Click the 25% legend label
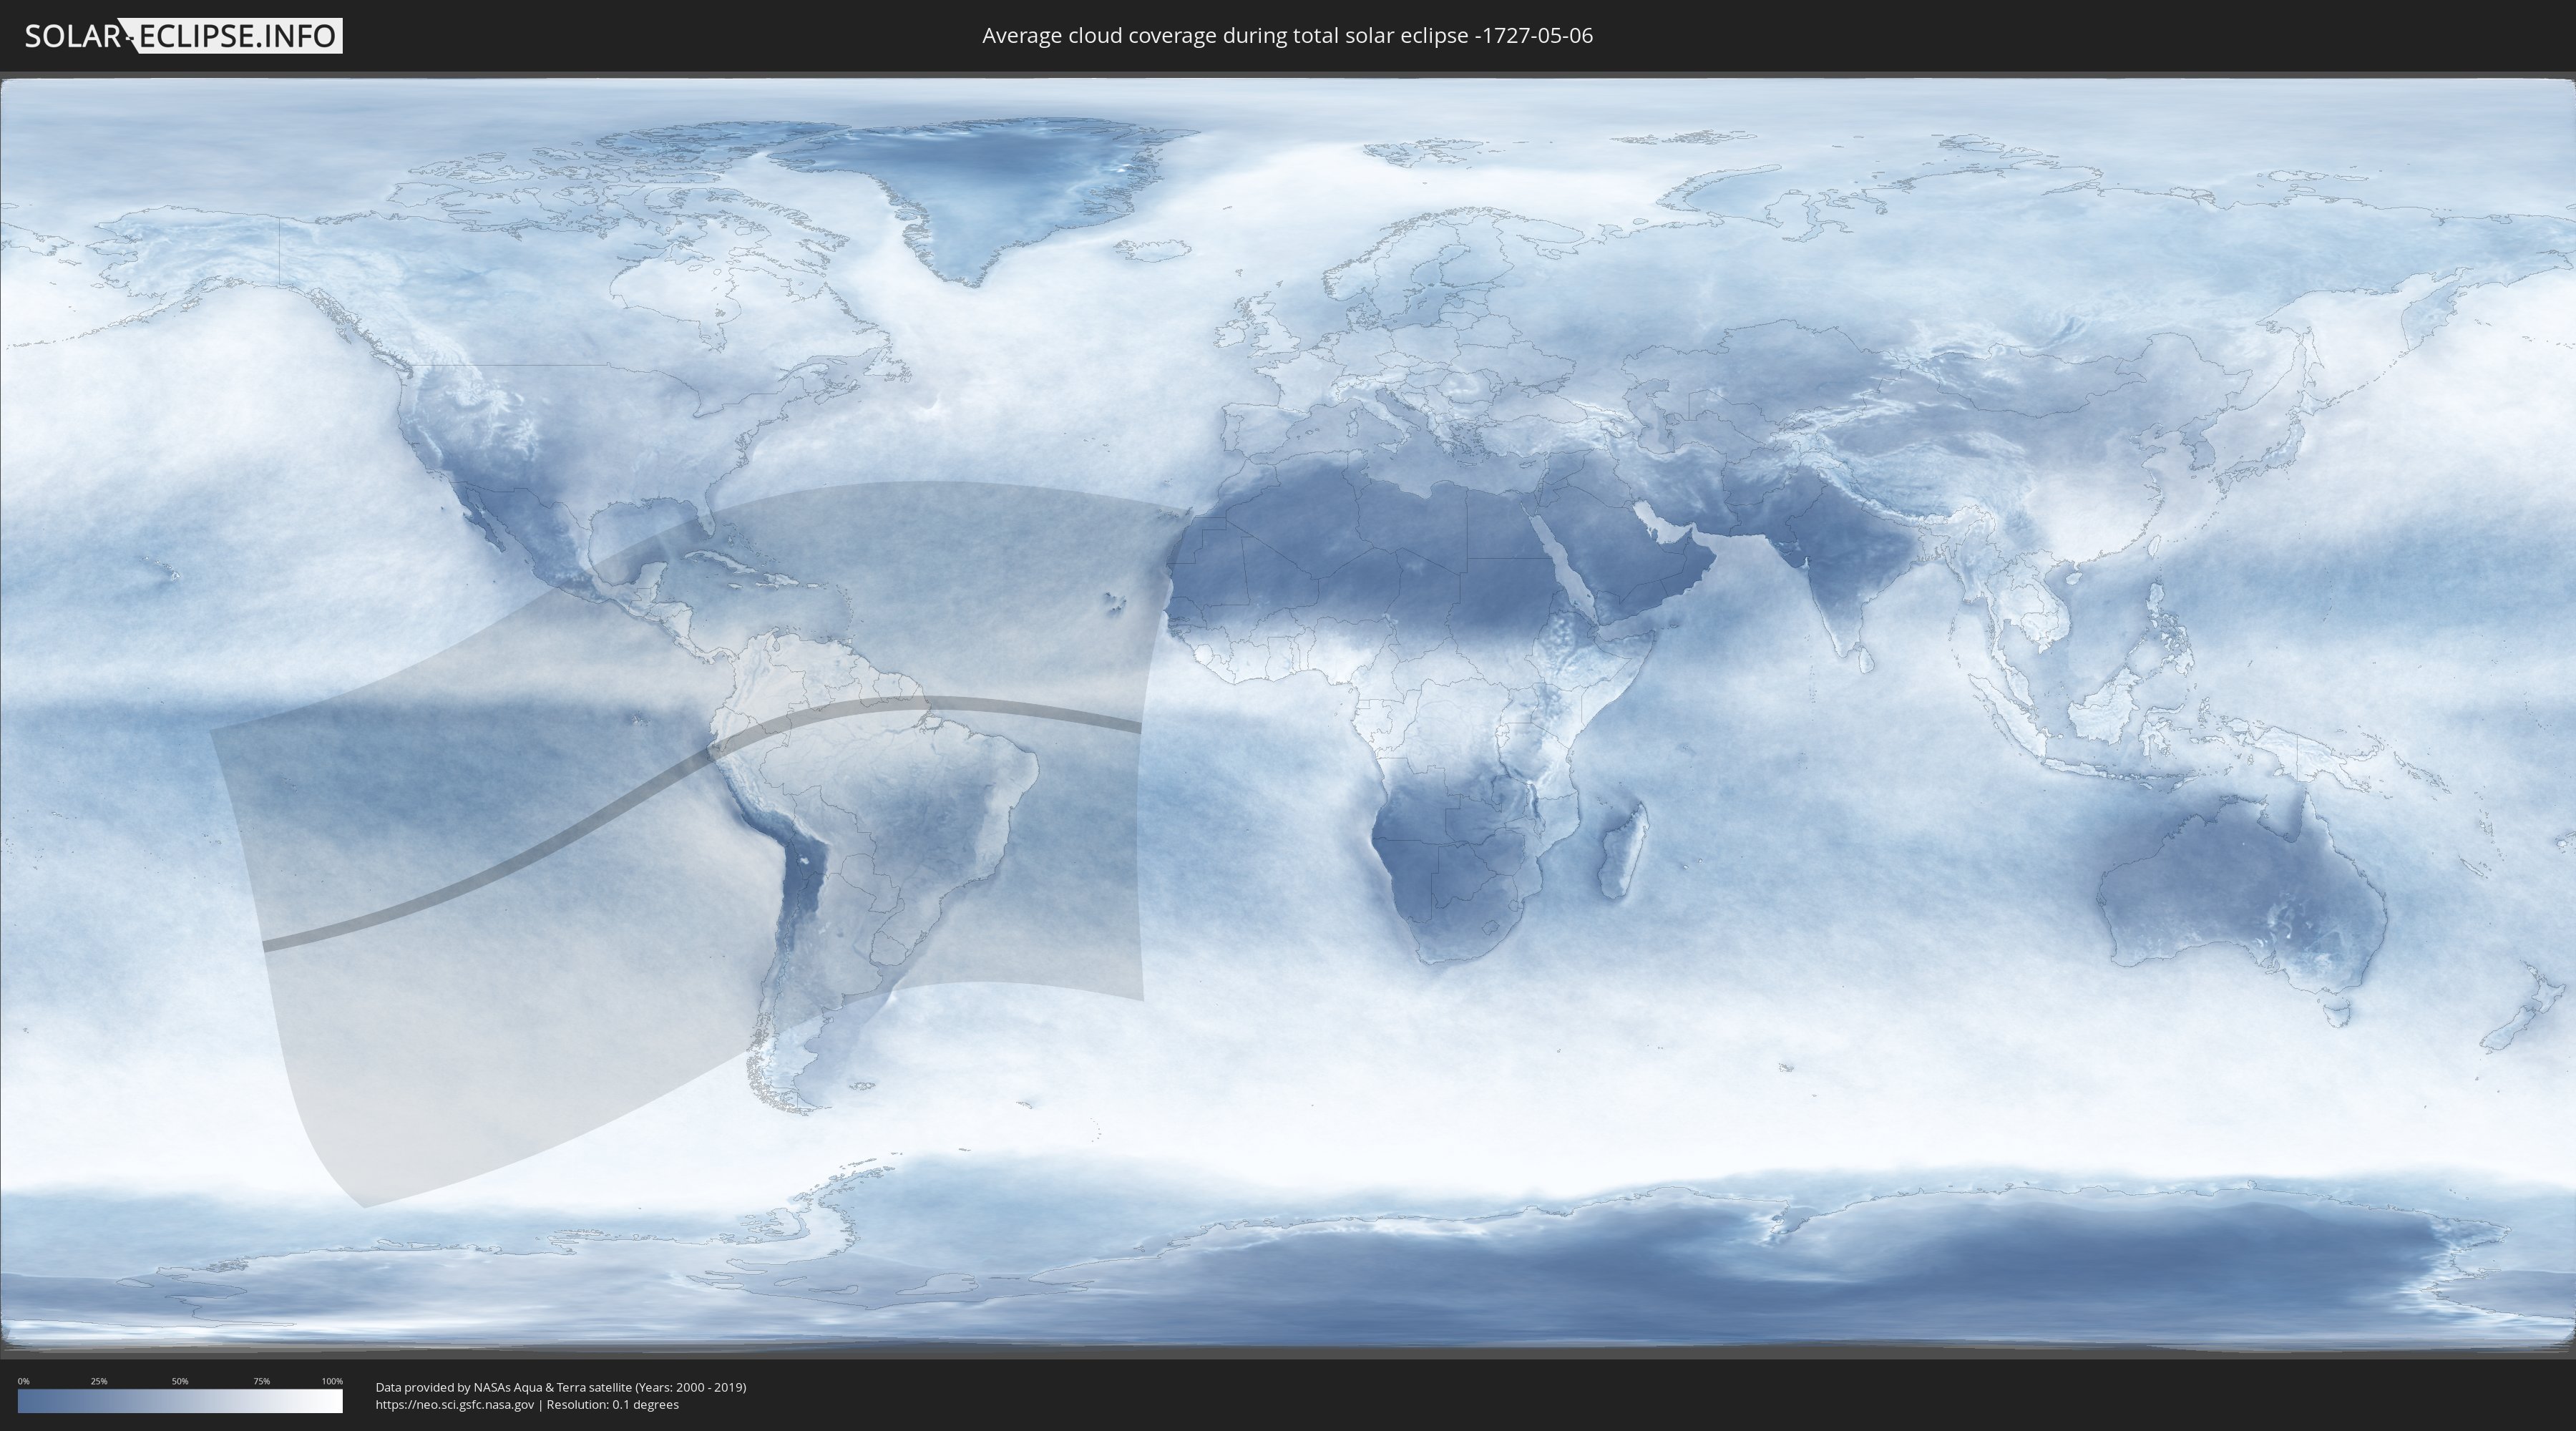This screenshot has height=1431, width=2576. (99, 1381)
